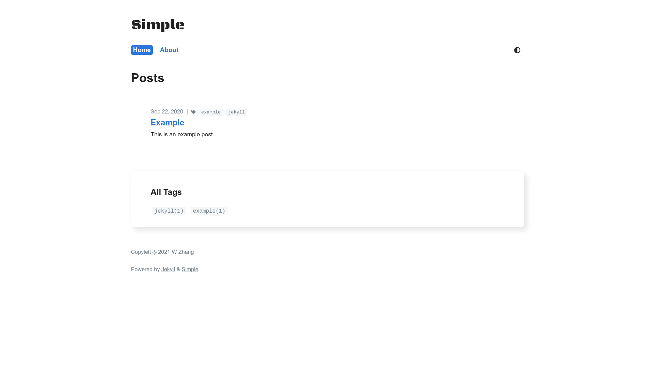Image resolution: width=655 pixels, height=368 pixels.
Task: Click the 'Powered by' footer text
Action: point(145,270)
